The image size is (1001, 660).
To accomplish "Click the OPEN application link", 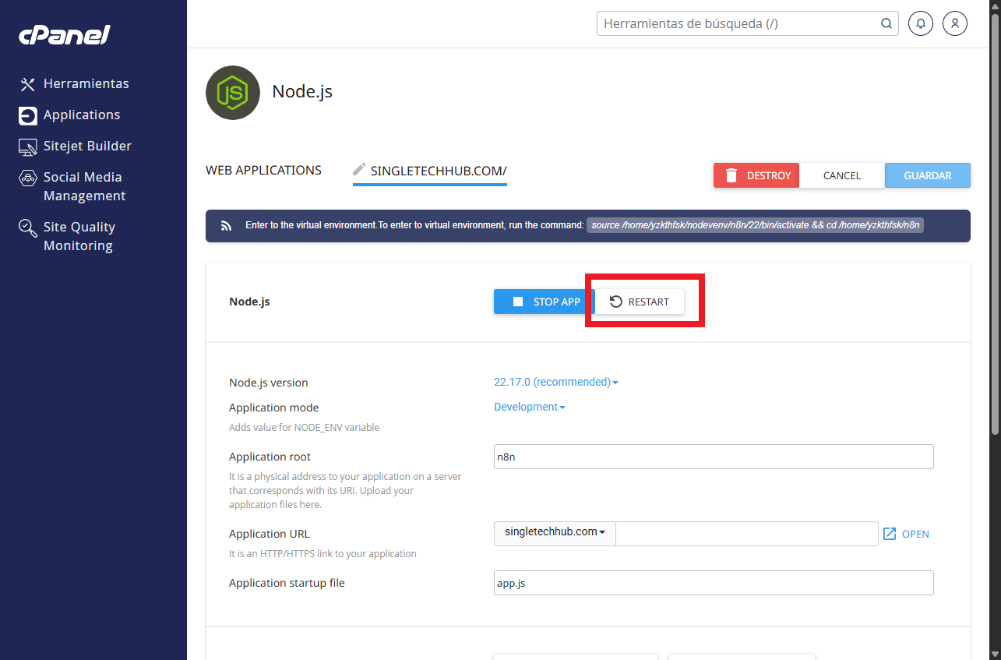I will point(906,534).
